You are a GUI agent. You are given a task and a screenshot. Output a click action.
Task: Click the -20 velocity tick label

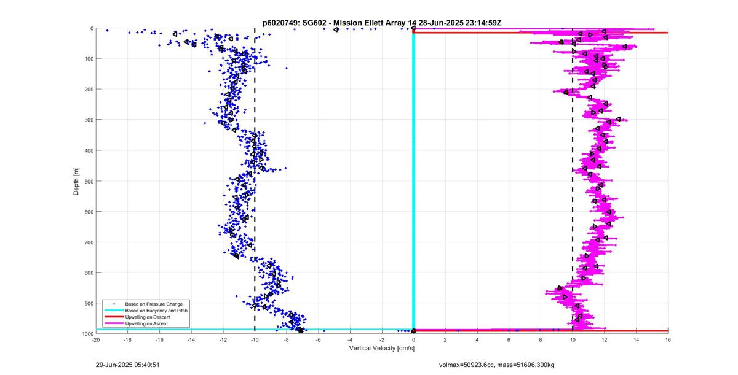(x=96, y=339)
